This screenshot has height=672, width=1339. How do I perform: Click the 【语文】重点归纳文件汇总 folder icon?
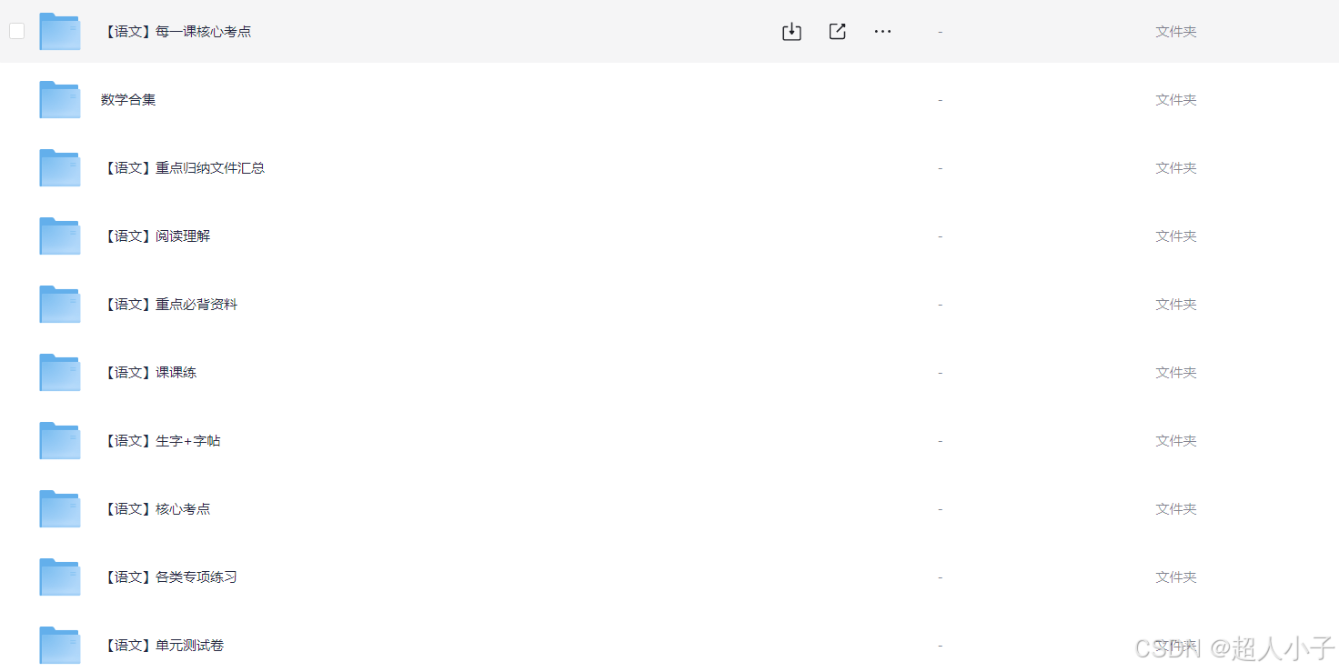click(x=60, y=167)
